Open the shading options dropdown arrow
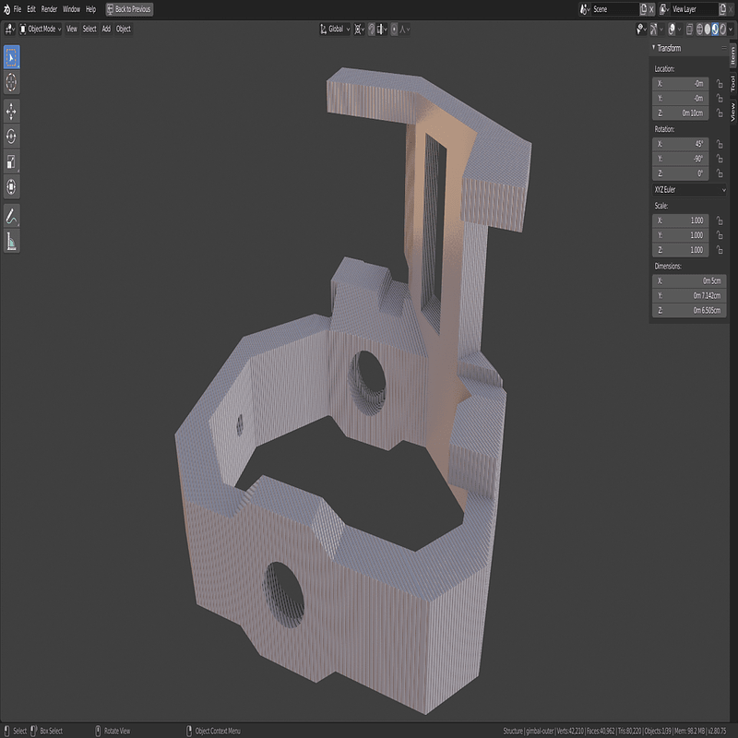The width and height of the screenshot is (738, 738). (x=731, y=30)
